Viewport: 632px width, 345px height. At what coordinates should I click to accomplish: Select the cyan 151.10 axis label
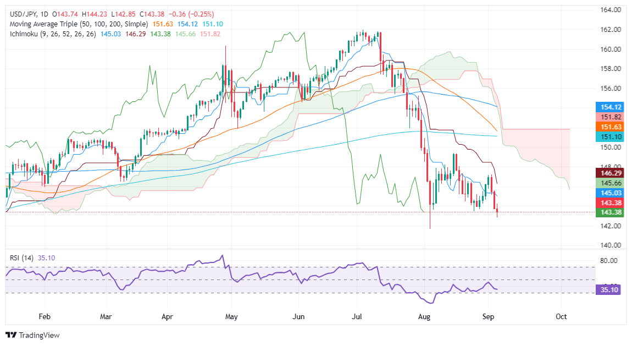610,137
